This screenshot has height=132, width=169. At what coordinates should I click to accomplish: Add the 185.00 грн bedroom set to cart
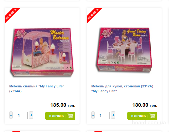(x=60, y=116)
